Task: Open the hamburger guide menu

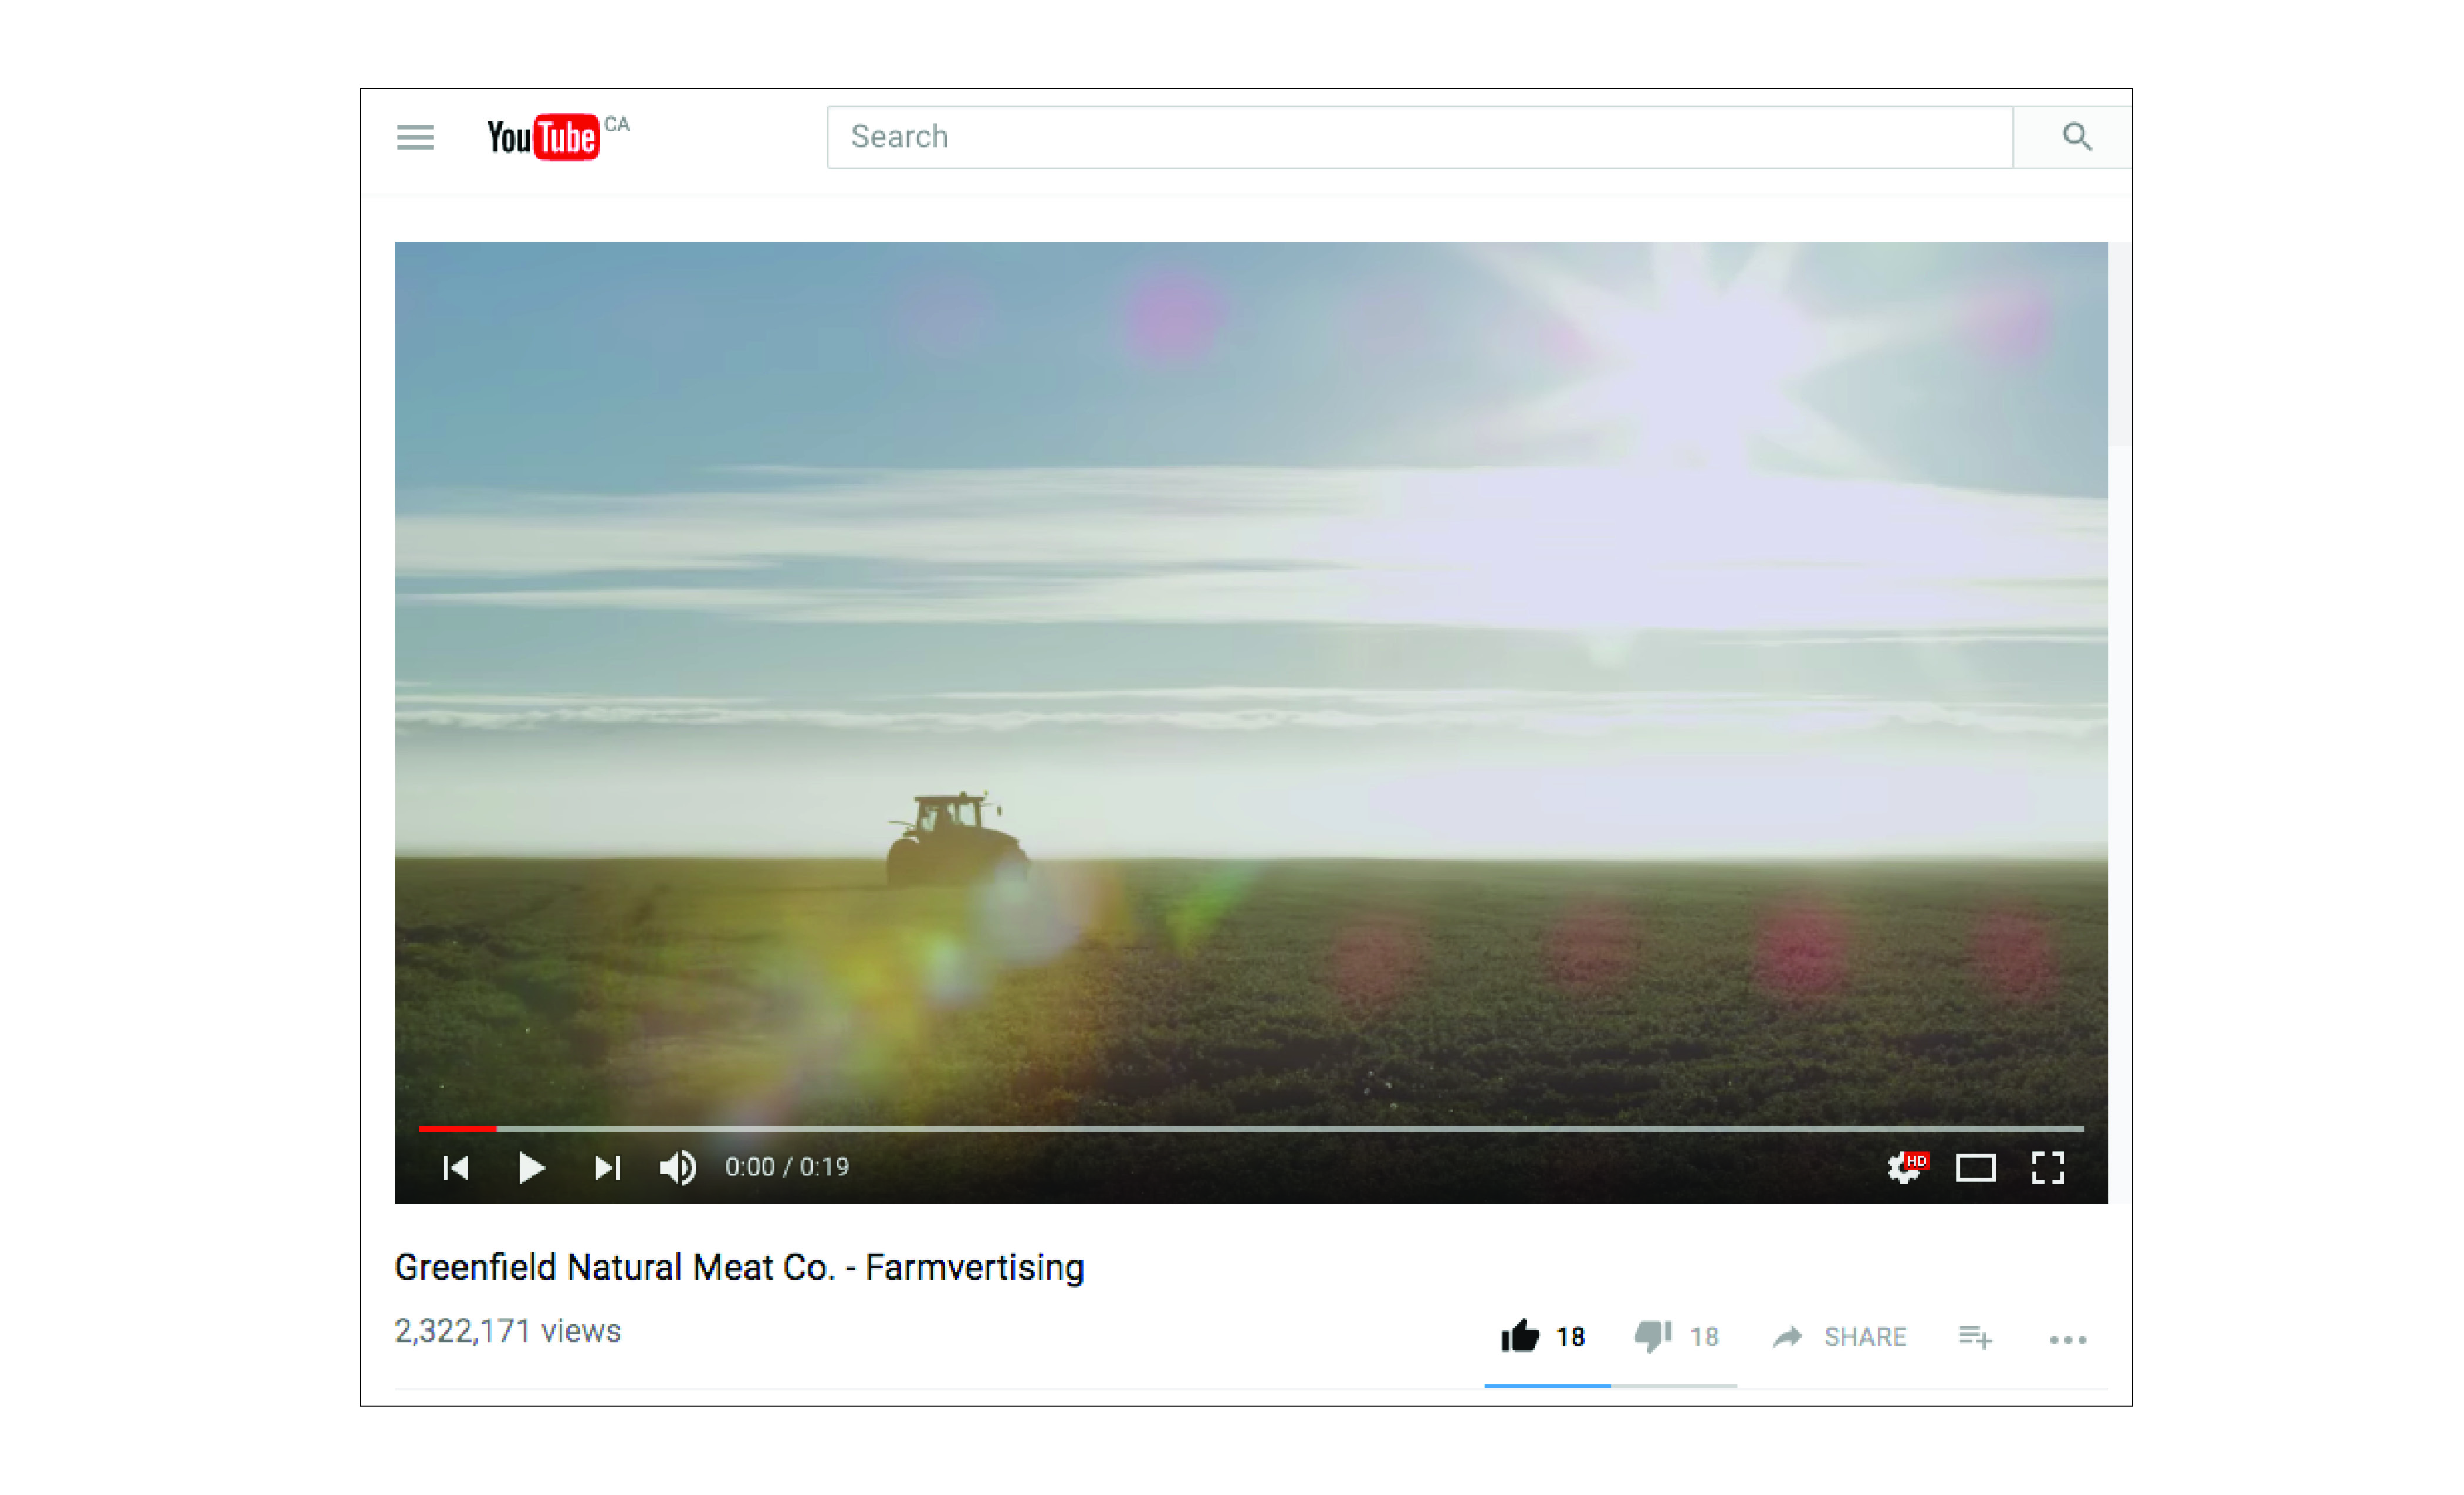Action: pos(415,137)
